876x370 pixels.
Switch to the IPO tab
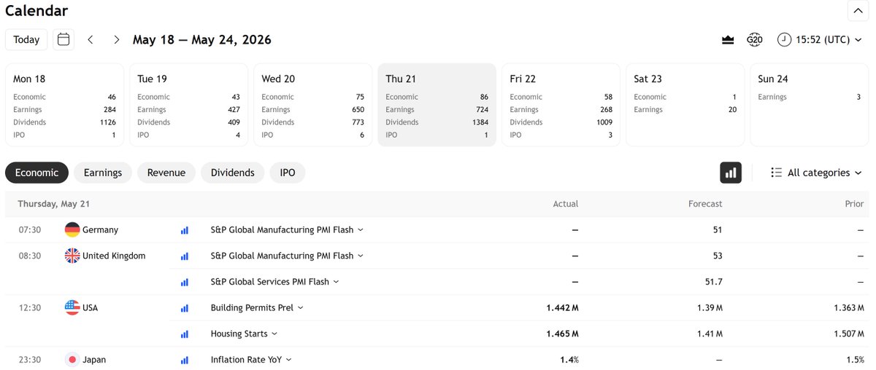coord(288,173)
